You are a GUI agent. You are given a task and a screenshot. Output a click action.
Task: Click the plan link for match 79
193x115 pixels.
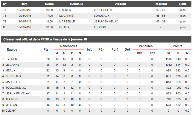(x=183, y=21)
